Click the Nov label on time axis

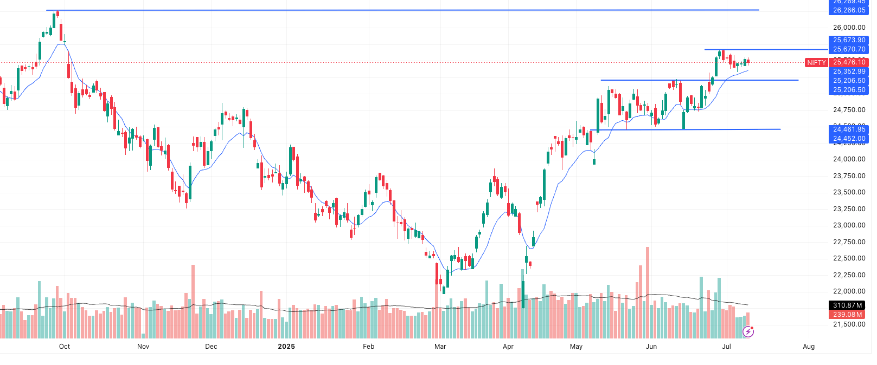(143, 347)
